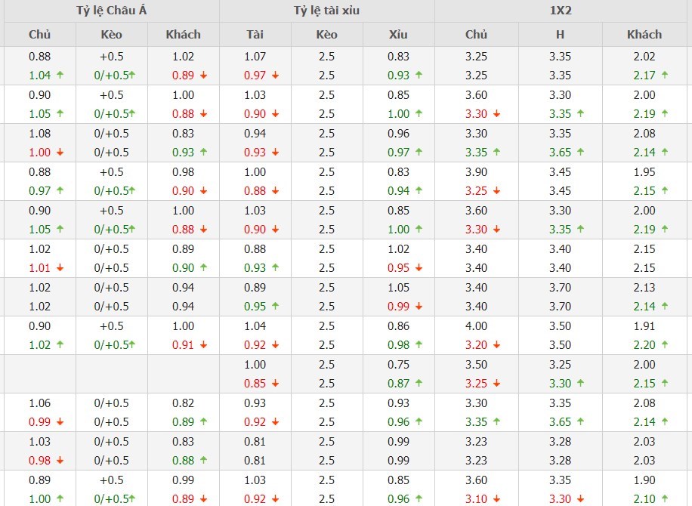Image resolution: width=692 pixels, height=506 pixels.
Task: Select the 3.90 odds value
Action: [x=477, y=171]
